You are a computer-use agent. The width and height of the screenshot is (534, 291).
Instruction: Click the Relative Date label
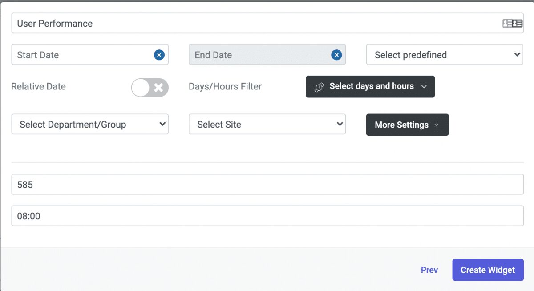click(x=38, y=86)
